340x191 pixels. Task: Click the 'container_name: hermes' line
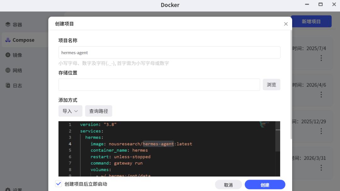pos(119,150)
